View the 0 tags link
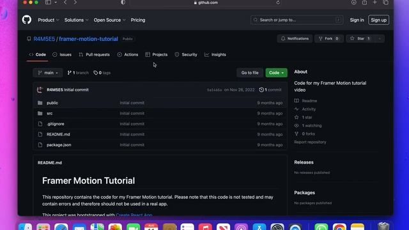Viewport: 409px width, 230px height. tap(102, 73)
